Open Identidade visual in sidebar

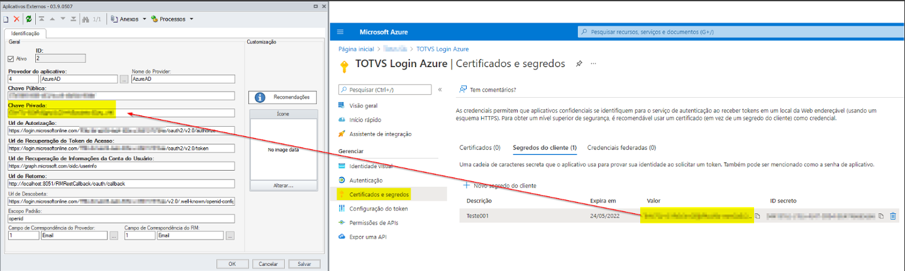point(370,166)
